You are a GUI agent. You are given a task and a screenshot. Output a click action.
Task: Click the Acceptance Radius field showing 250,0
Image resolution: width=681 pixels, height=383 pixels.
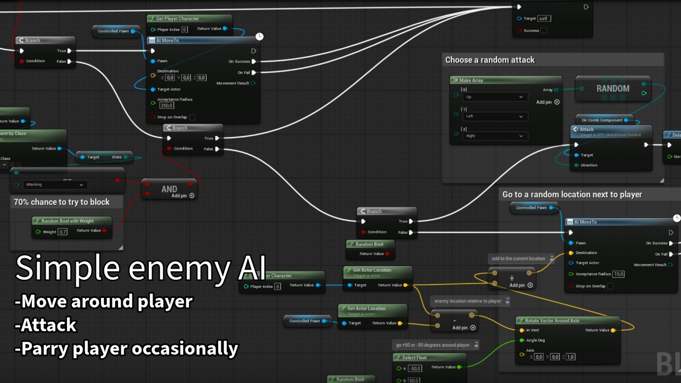(x=168, y=105)
